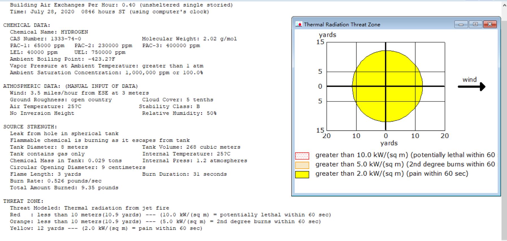
Task: Maximize the Thermal Radiation Threat Zone window
Action: click(475, 24)
